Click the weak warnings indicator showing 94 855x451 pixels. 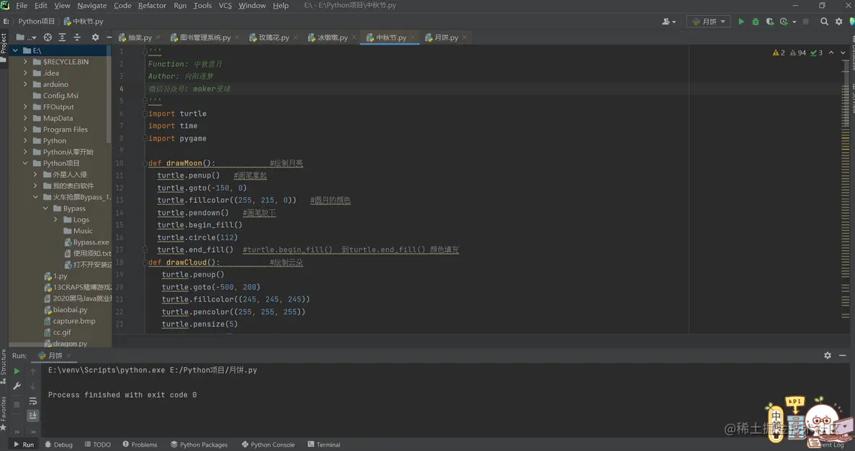797,53
